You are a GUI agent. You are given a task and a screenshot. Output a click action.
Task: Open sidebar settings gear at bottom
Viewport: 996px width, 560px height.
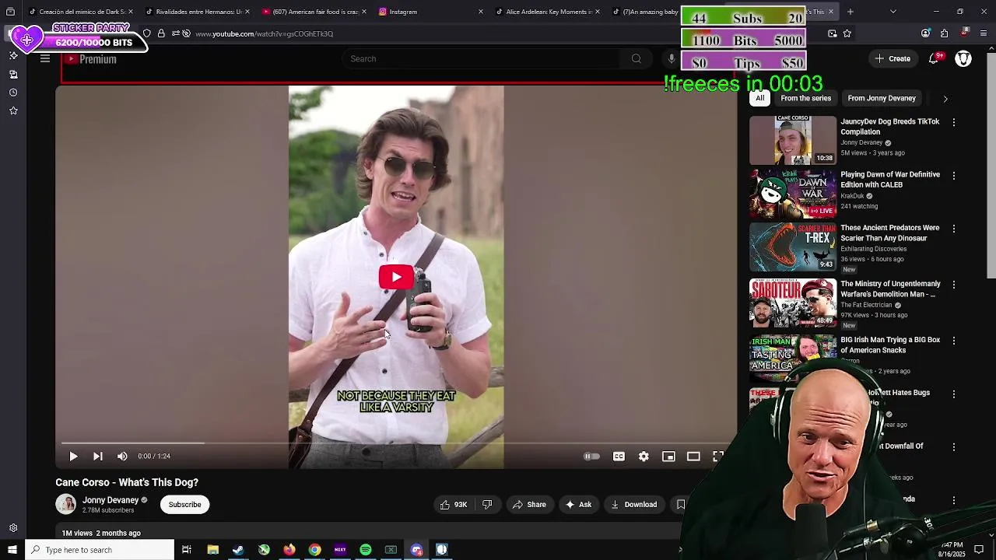13,528
